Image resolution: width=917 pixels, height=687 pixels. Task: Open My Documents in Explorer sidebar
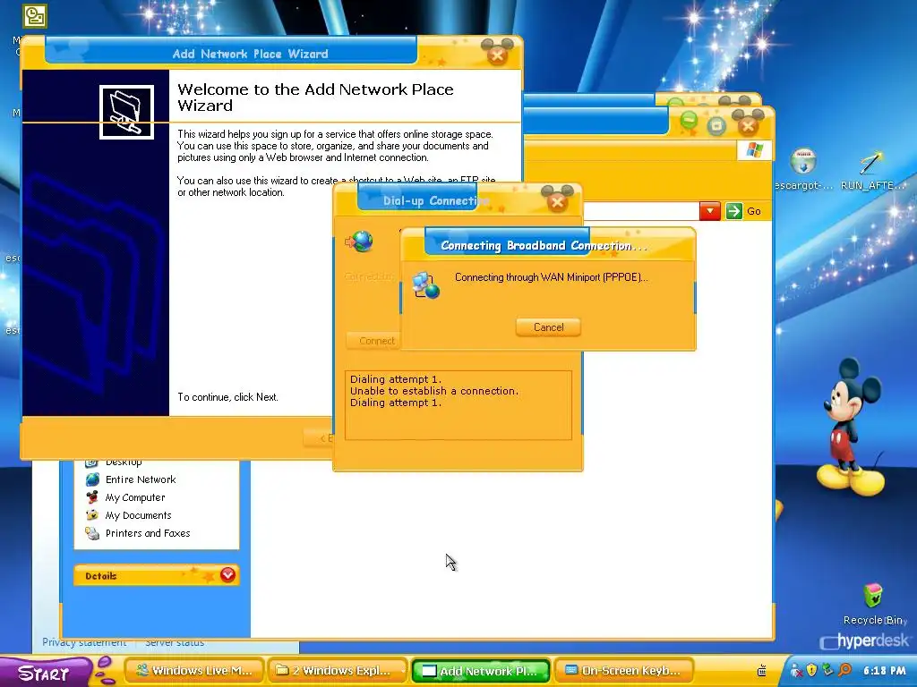pyautogui.click(x=139, y=515)
